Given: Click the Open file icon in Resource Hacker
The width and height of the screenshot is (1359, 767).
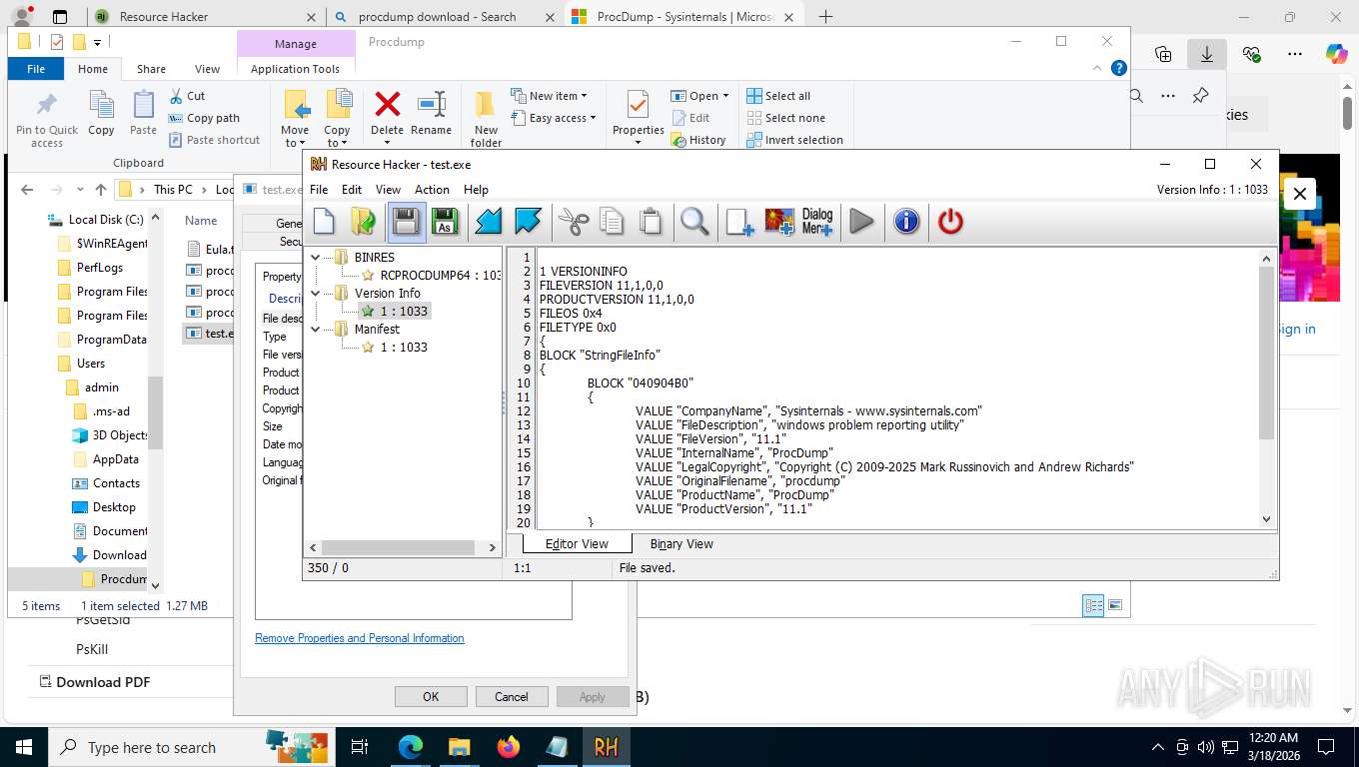Looking at the screenshot, I should [364, 222].
